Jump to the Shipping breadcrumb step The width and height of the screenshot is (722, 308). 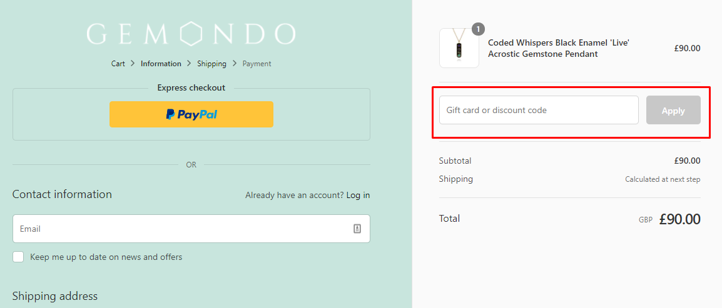[x=211, y=64]
